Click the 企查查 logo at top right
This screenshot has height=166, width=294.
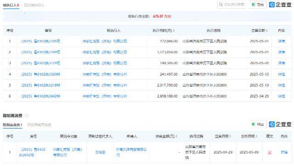coord(280,5)
